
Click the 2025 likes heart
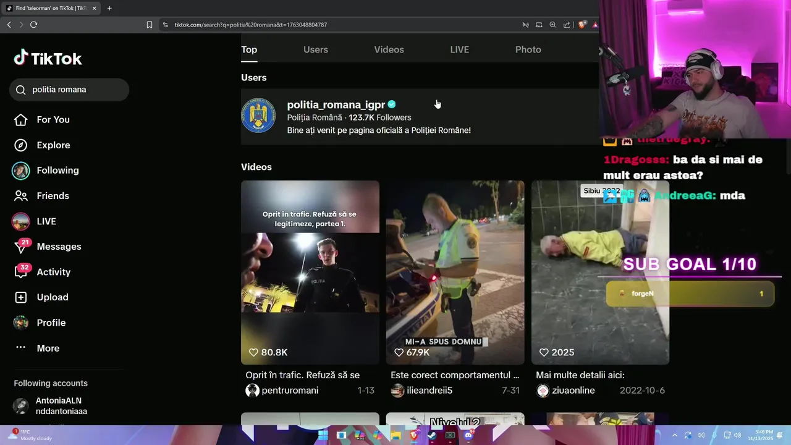click(544, 352)
